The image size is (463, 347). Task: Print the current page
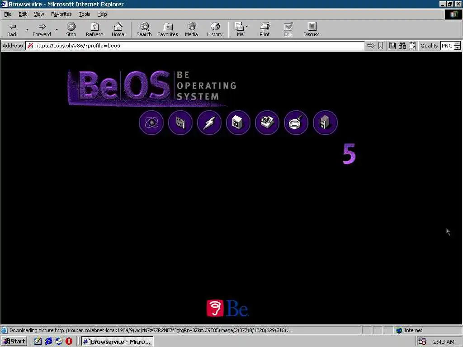(265, 29)
